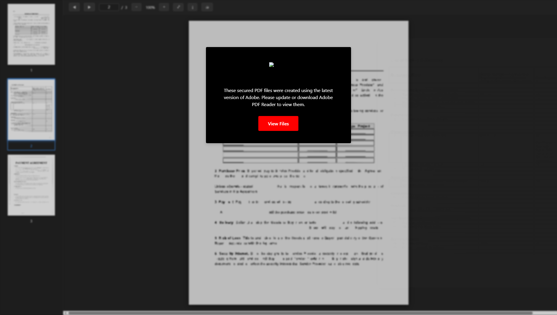Image resolution: width=557 pixels, height=315 pixels.
Task: Click the print toolbar icon
Action: click(207, 7)
